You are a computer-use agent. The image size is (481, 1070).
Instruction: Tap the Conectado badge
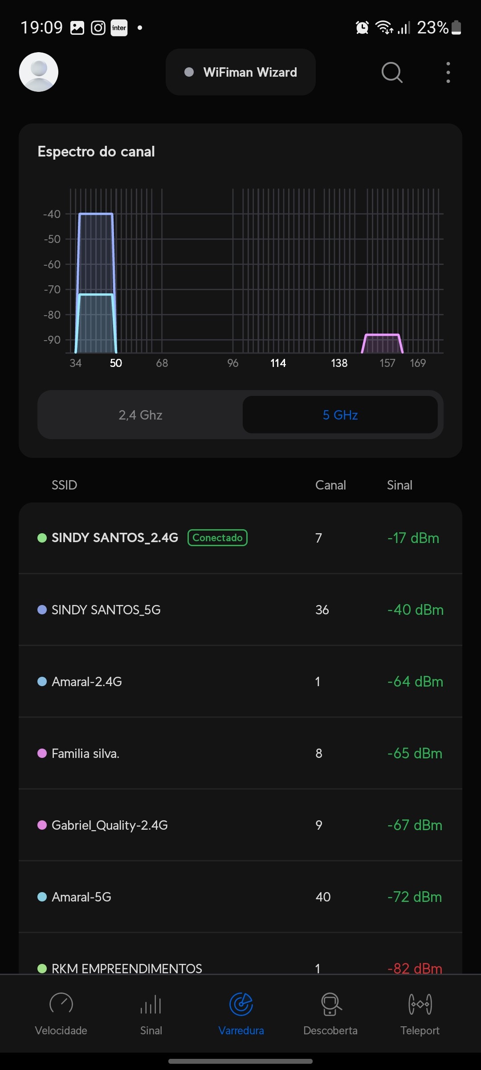pos(217,538)
